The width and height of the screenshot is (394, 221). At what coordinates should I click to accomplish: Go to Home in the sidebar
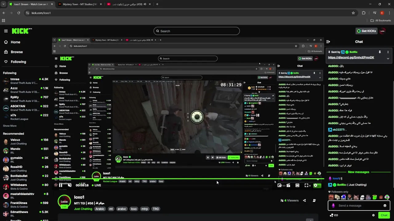tap(12, 42)
